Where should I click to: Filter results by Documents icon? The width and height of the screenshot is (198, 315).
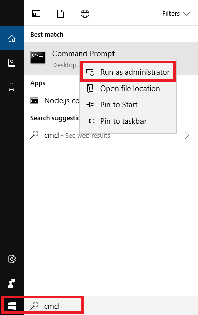click(x=60, y=14)
